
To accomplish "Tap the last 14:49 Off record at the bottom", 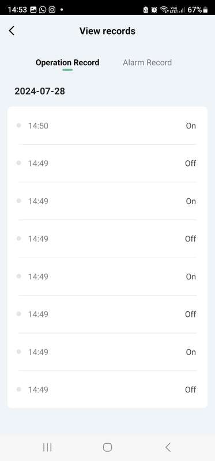I will 107,390.
